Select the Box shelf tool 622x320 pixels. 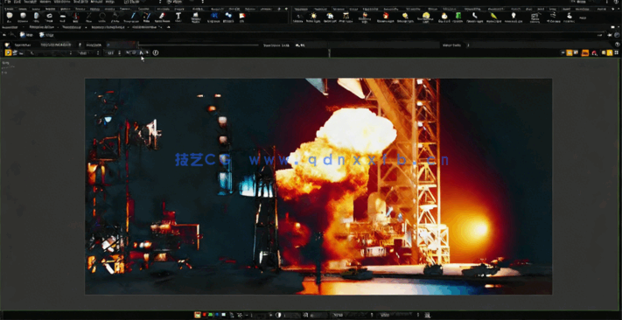pyautogui.click(x=9, y=17)
